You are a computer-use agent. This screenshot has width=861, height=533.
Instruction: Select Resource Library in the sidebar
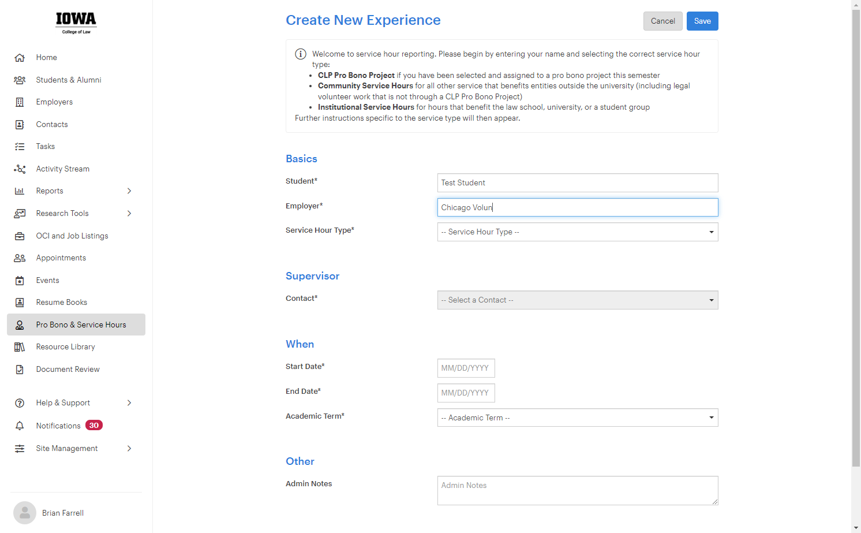coord(65,347)
